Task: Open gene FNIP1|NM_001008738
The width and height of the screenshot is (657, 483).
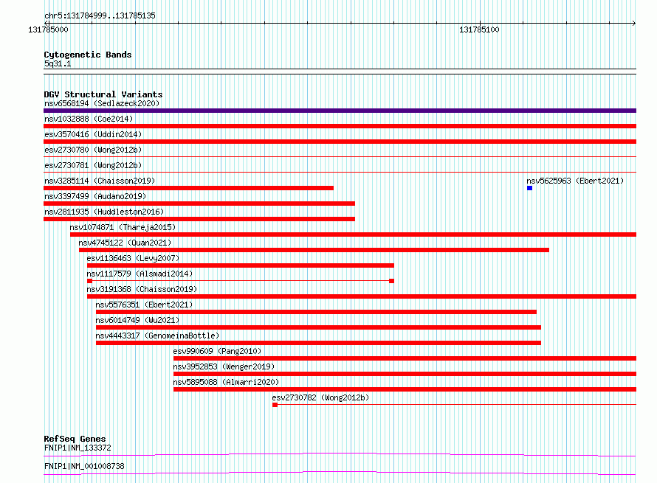Action: pyautogui.click(x=84, y=466)
